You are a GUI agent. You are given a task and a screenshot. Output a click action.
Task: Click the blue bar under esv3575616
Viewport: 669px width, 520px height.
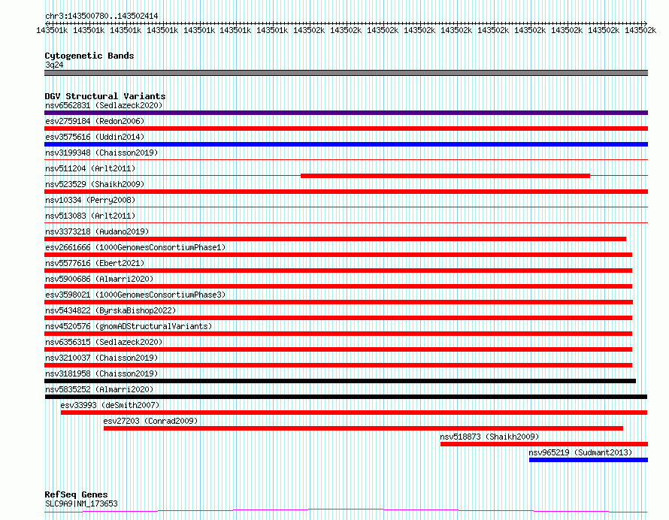(346, 144)
